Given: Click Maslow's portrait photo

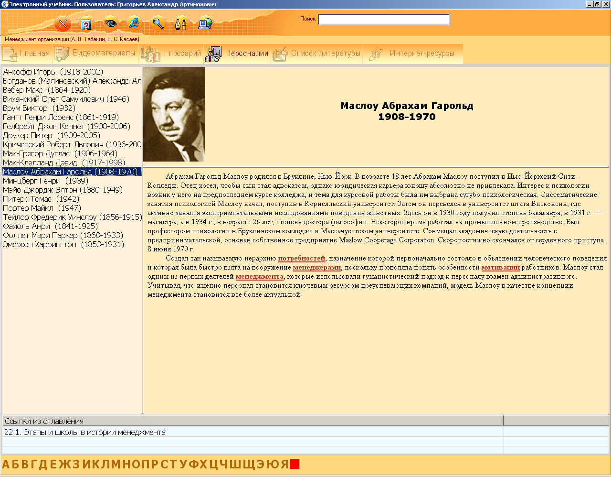Looking at the screenshot, I should [174, 114].
